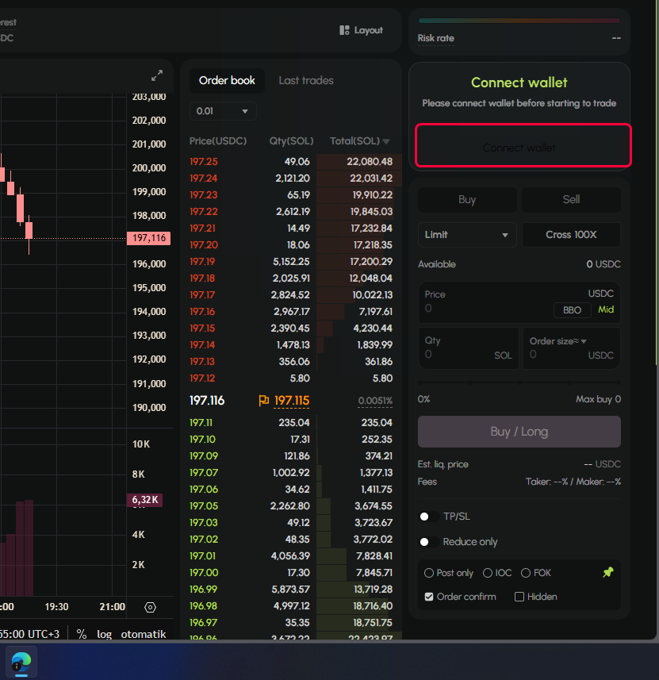Select the Sell tab

[x=571, y=199]
